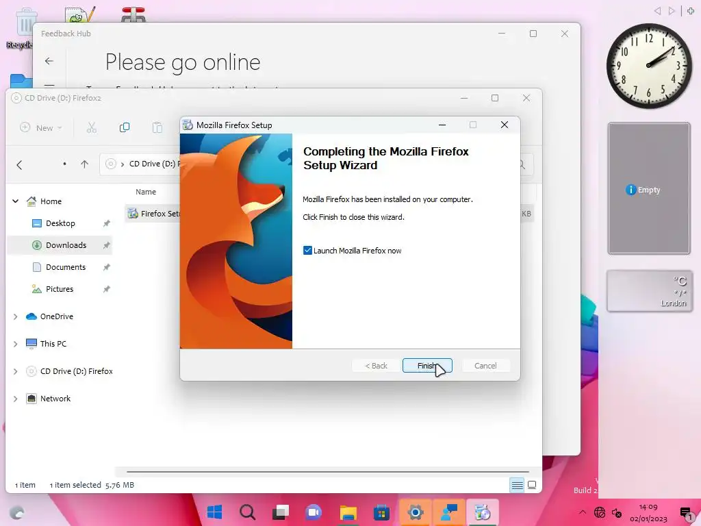Screen dimensions: 701x526
Task: Click the pin icon beside Downloads
Action: click(x=106, y=245)
